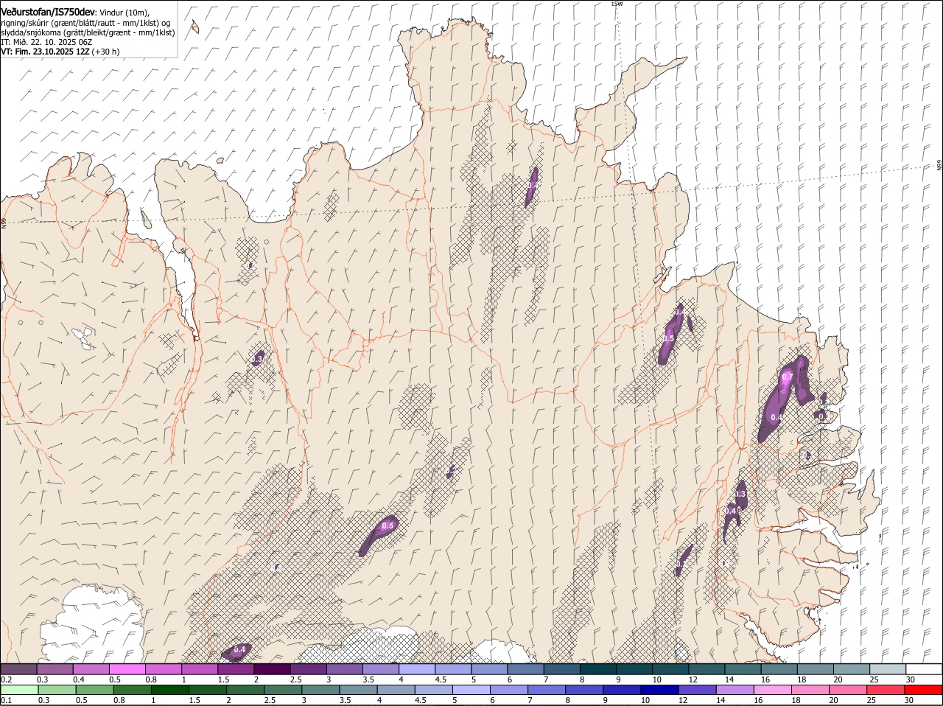Screen dimensions: 943x706
Task: Click the Veðurstofan/IS750dev title text
Action: [48, 13]
